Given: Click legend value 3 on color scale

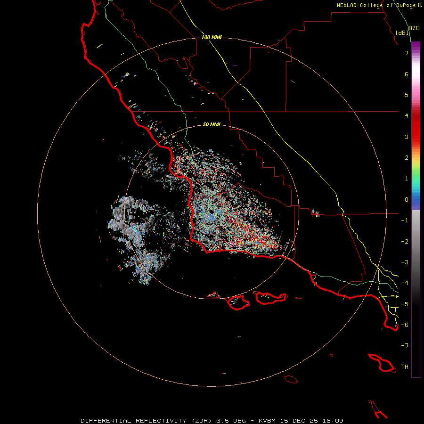Looking at the screenshot, I should point(407,137).
